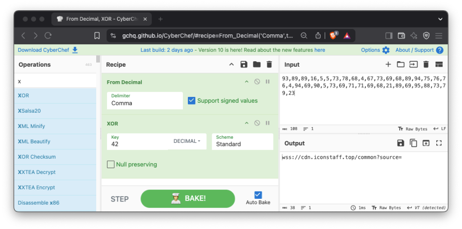Bookmark this page
This screenshot has width=462, height=229.
[97, 36]
